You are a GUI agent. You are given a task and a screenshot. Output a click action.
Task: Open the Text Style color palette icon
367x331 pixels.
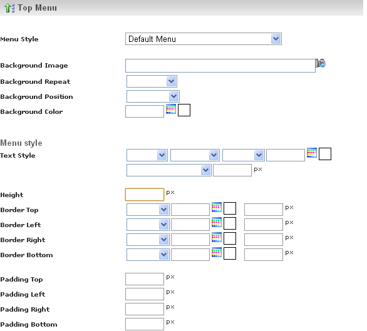click(312, 153)
